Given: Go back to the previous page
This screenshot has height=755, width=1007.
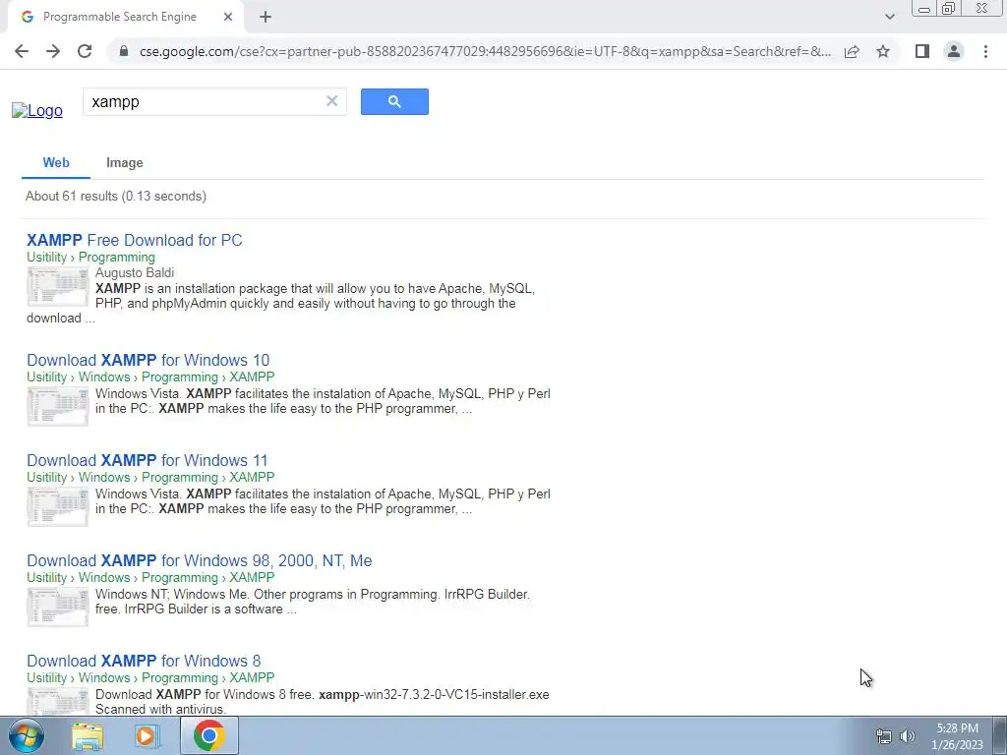Looking at the screenshot, I should [x=22, y=51].
